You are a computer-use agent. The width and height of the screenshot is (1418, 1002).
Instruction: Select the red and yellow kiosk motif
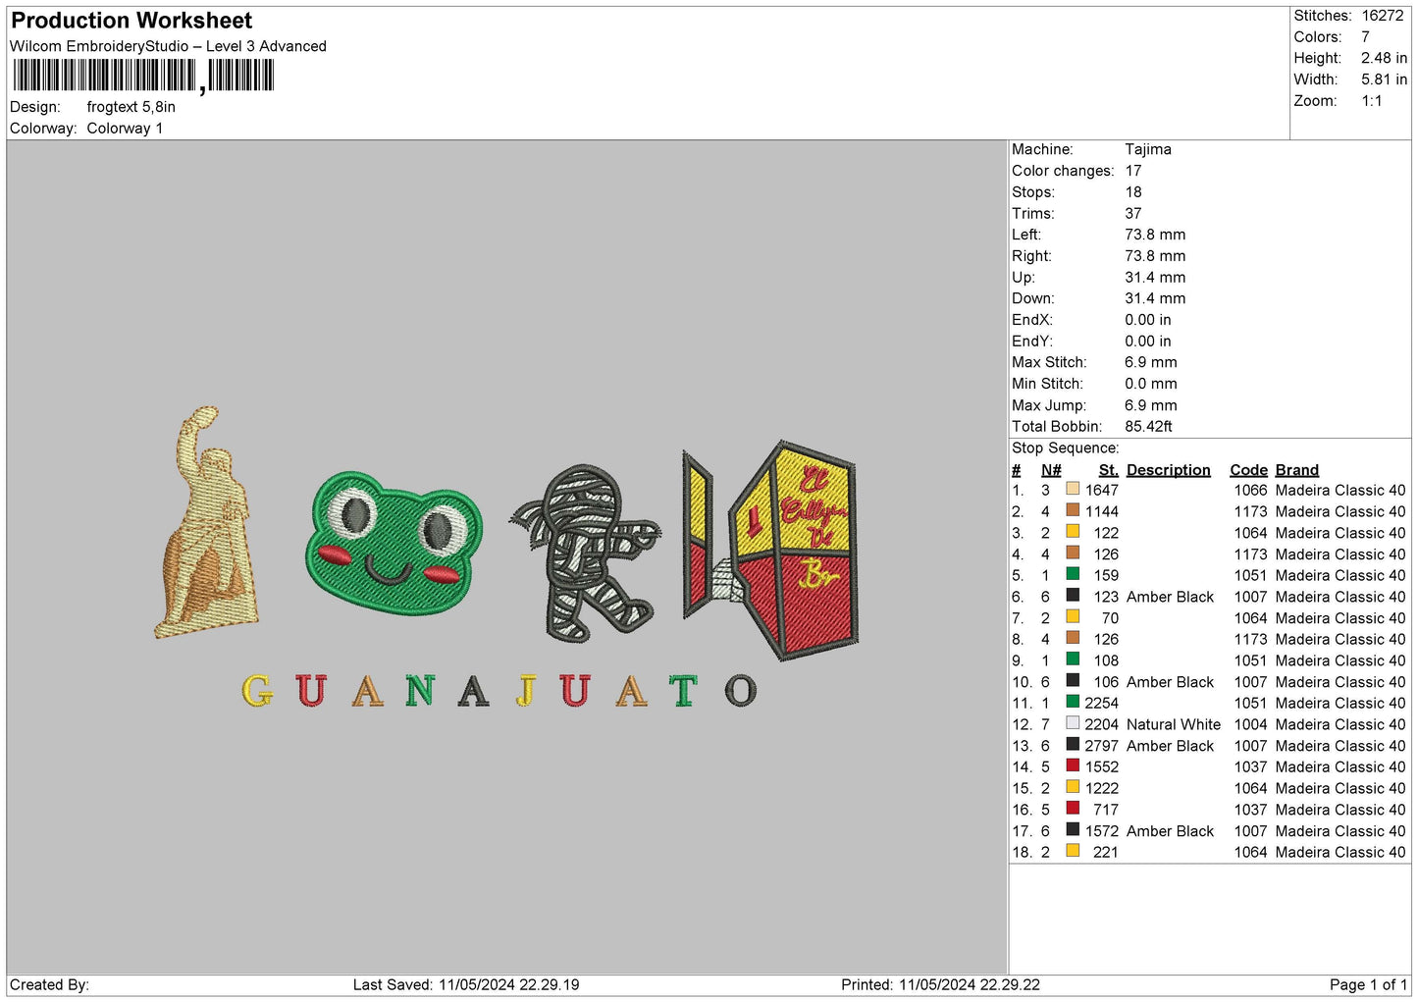[770, 550]
